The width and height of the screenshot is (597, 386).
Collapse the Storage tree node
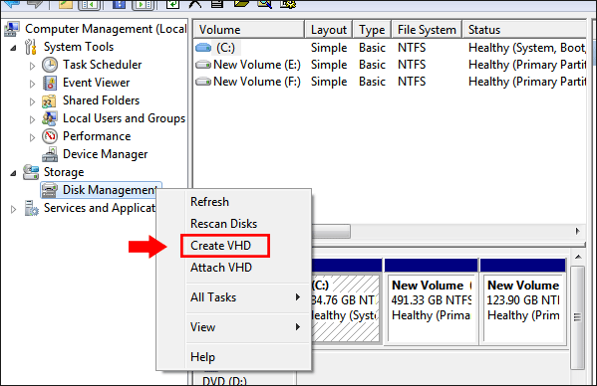click(x=14, y=174)
